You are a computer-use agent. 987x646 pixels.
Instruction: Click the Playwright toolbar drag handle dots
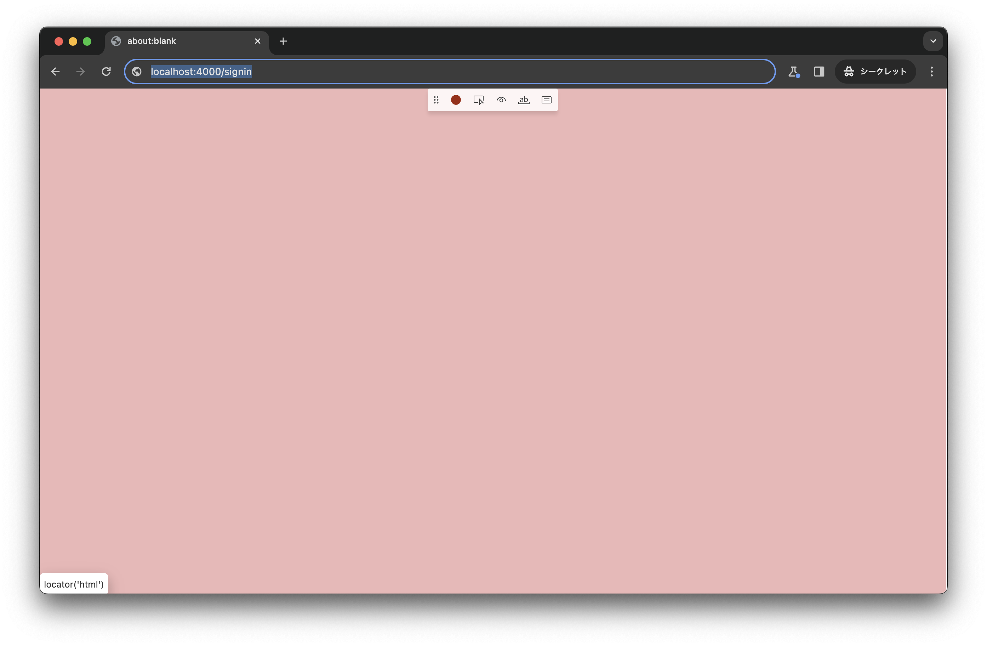(x=436, y=100)
